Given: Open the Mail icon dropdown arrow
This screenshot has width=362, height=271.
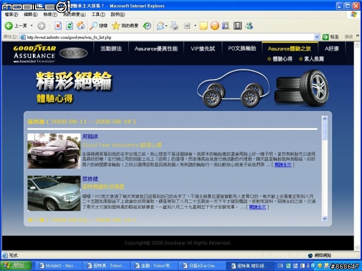Looking at the screenshot, I should pos(166,25).
